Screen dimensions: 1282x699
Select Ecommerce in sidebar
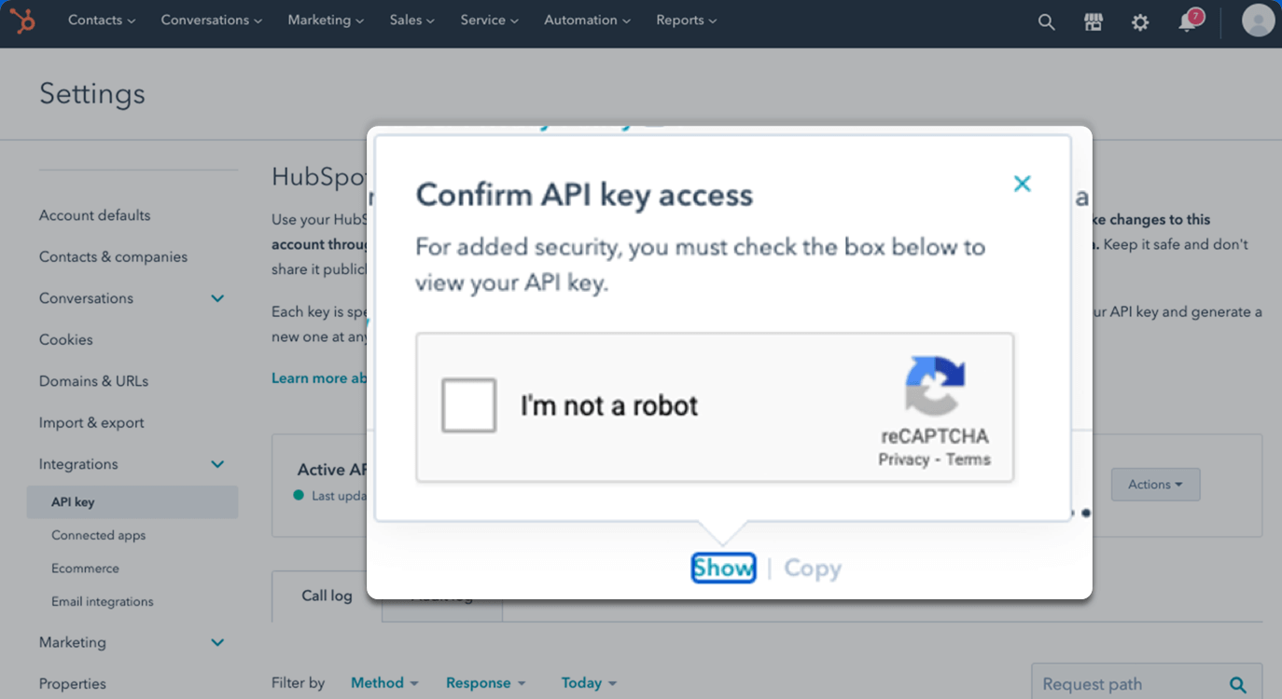[85, 569]
